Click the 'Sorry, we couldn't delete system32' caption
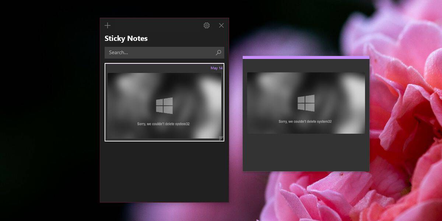 163,124
